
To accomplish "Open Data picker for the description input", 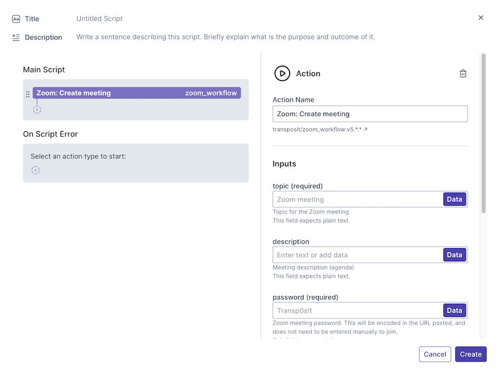I will point(454,255).
